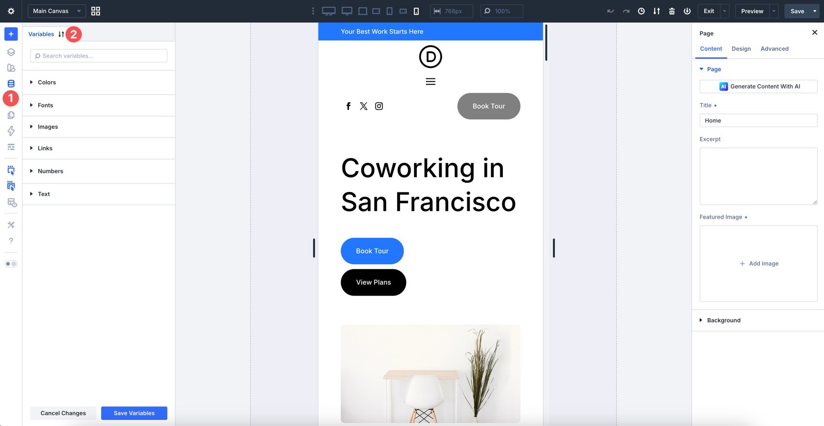Click the Preview button
This screenshot has height=426, width=824.
(x=752, y=11)
